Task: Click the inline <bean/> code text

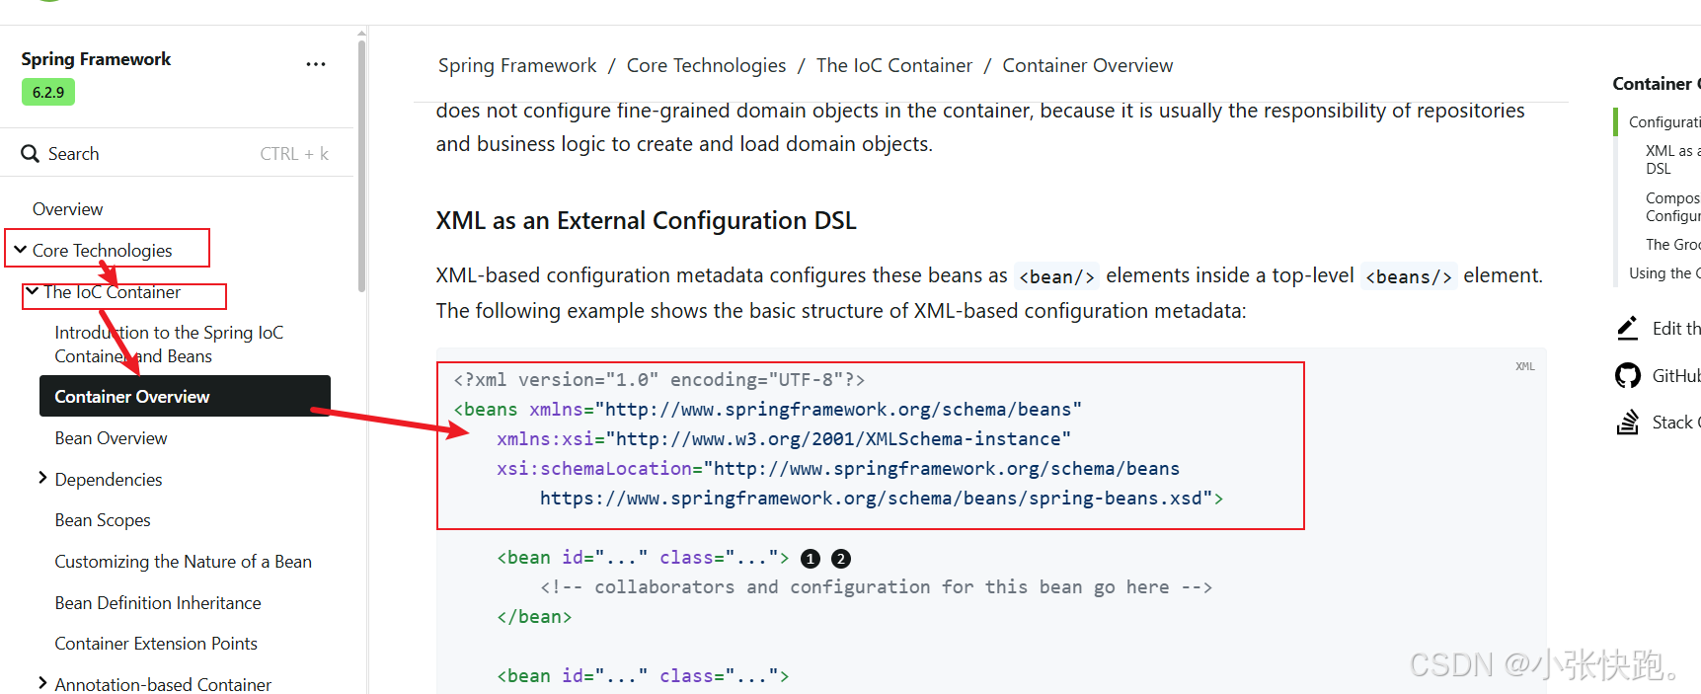Action: 1056,277
